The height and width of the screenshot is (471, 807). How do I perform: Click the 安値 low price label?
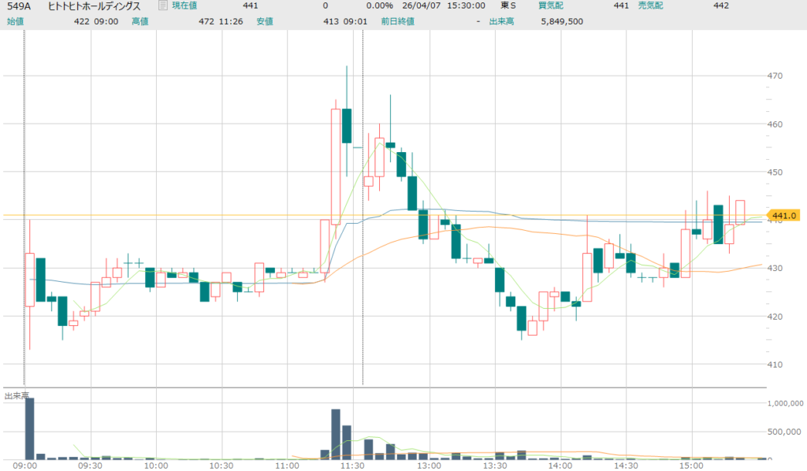[287, 21]
